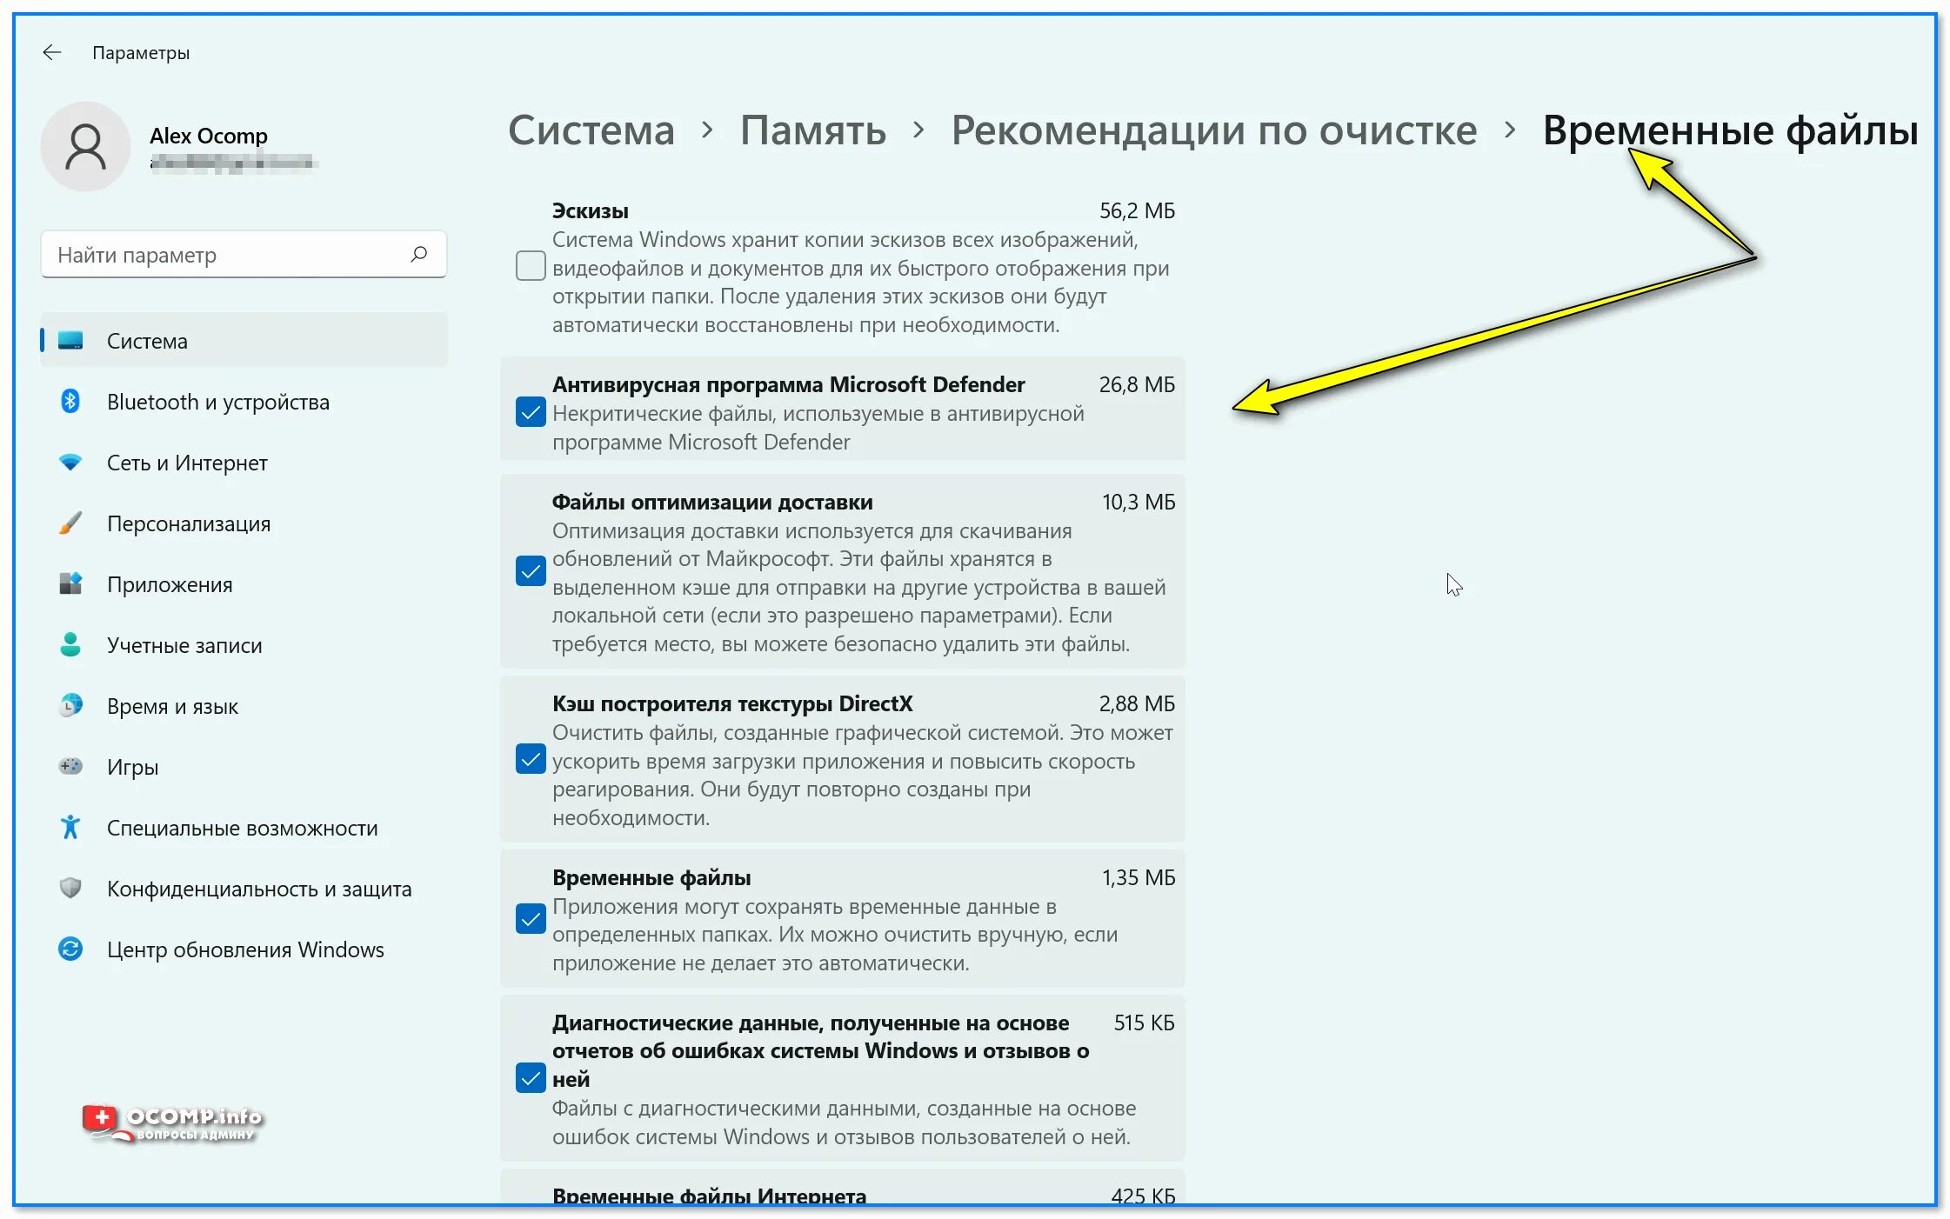
Task: Open the Учетные записи settings section
Action: pos(184,645)
